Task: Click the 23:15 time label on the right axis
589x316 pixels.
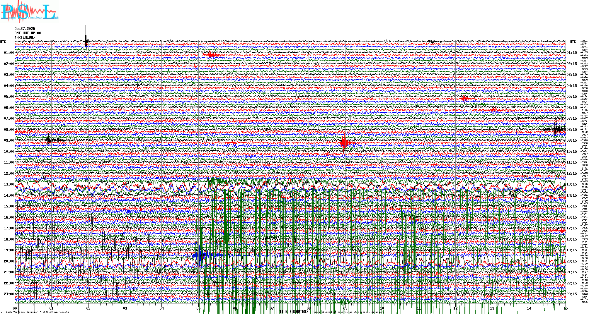Action: (571, 294)
